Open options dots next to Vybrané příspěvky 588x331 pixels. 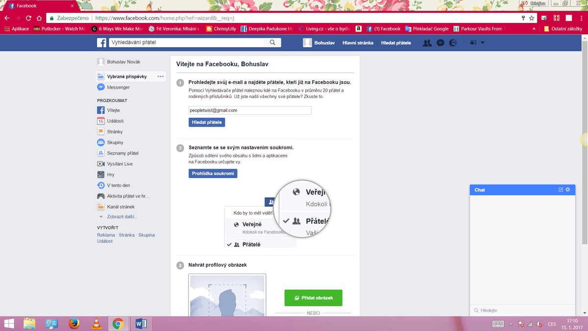click(160, 76)
